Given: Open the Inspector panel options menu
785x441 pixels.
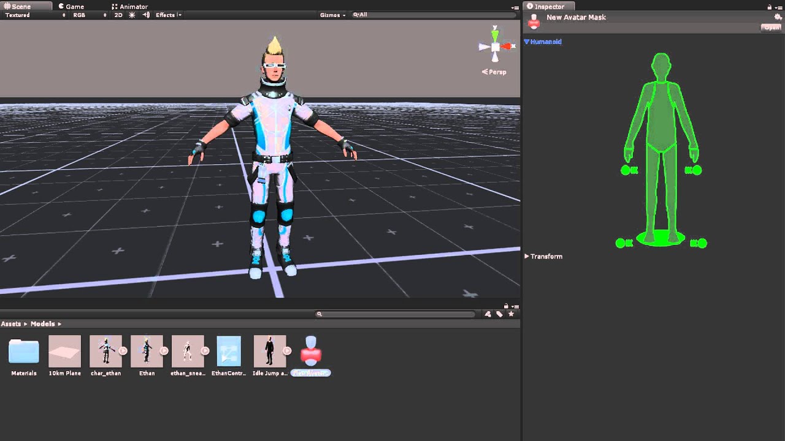Looking at the screenshot, I should [779, 7].
